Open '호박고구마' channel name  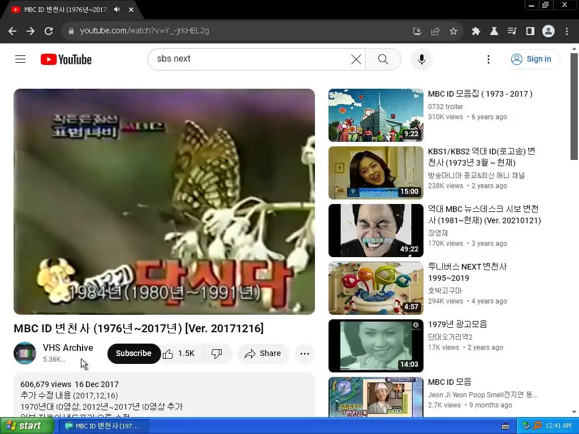point(445,291)
